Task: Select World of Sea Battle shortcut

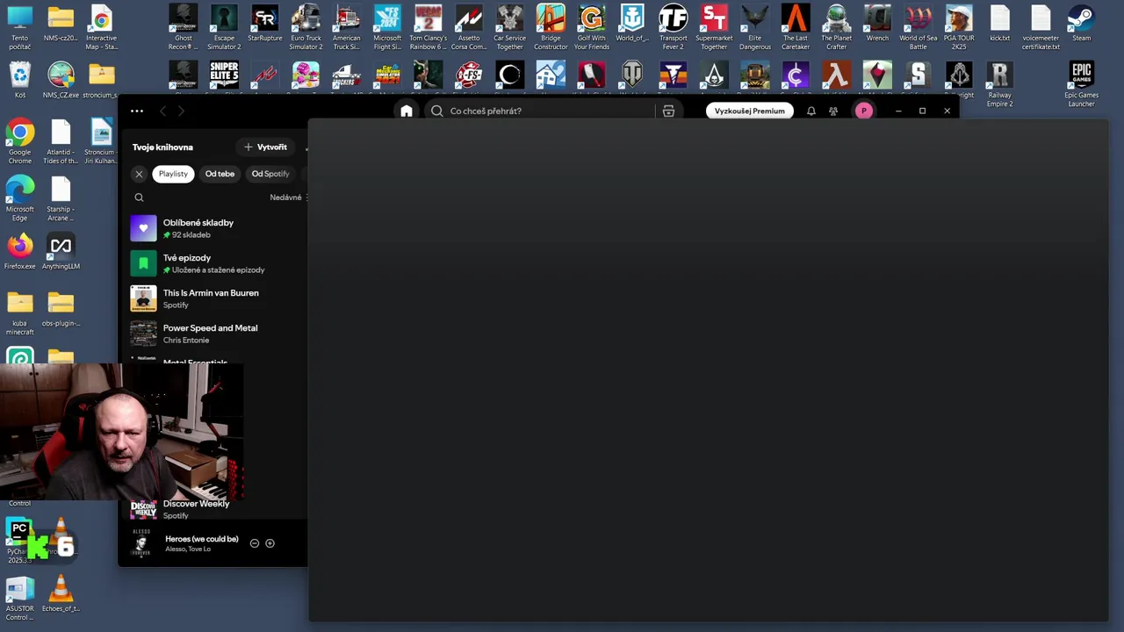Action: 918,27
